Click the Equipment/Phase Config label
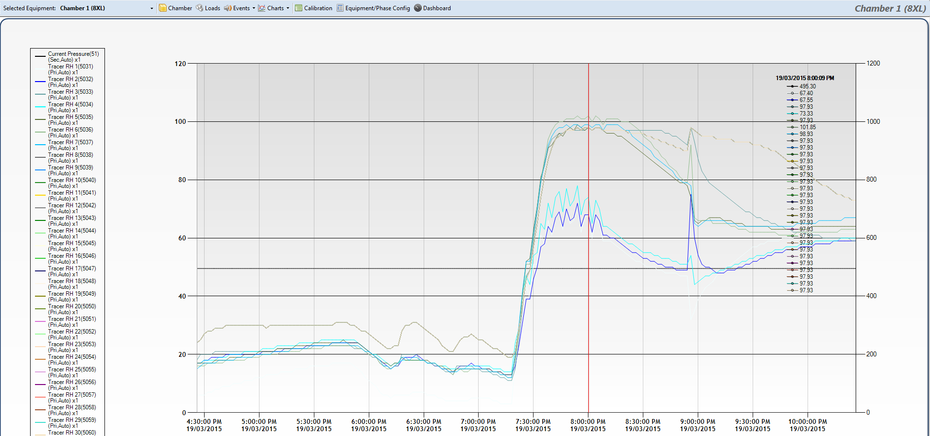The image size is (930, 436). (378, 8)
